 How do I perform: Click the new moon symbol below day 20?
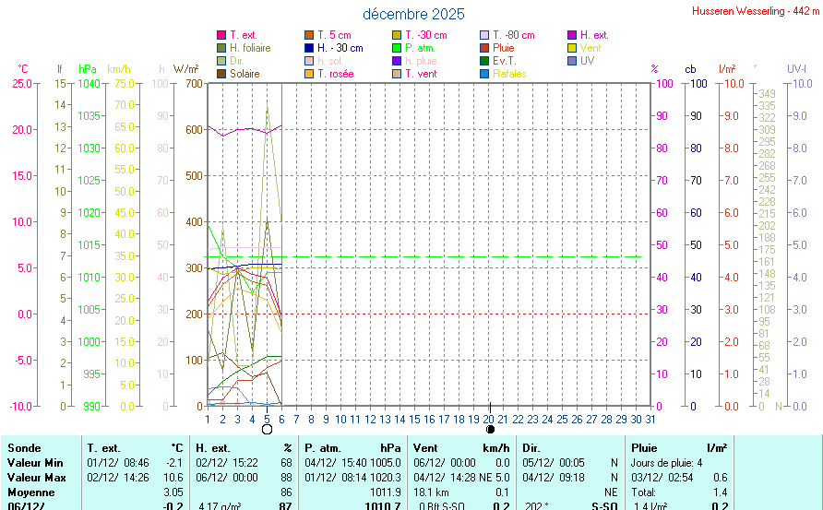(x=489, y=430)
